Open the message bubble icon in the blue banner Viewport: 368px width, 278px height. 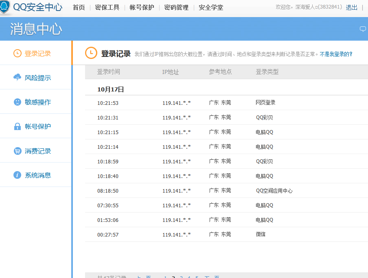tap(363, 29)
